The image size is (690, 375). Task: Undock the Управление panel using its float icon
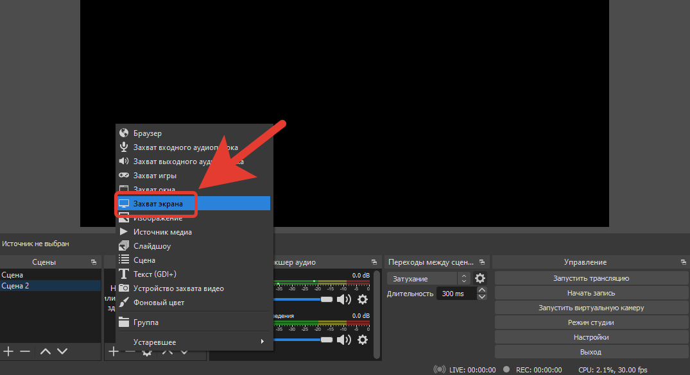[683, 262]
